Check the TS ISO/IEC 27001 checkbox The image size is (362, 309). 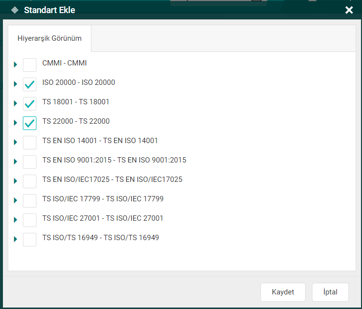click(x=30, y=220)
